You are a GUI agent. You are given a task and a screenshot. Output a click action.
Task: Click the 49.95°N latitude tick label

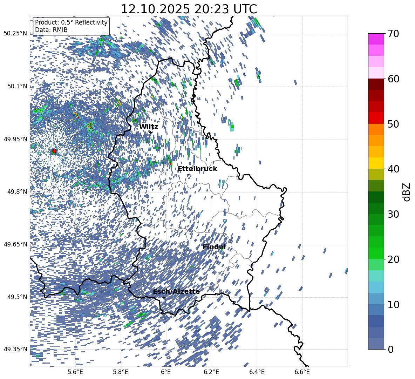[16, 139]
